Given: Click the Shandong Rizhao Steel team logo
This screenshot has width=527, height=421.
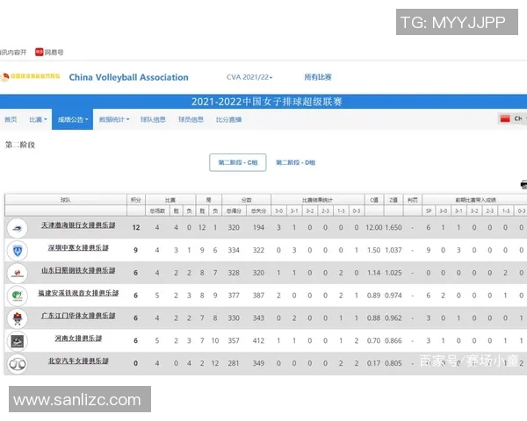Looking at the screenshot, I should pyautogui.click(x=18, y=272).
